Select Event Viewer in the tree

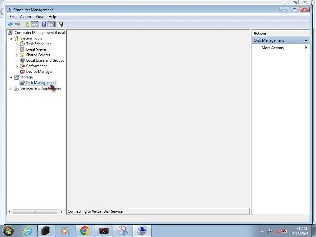click(36, 49)
